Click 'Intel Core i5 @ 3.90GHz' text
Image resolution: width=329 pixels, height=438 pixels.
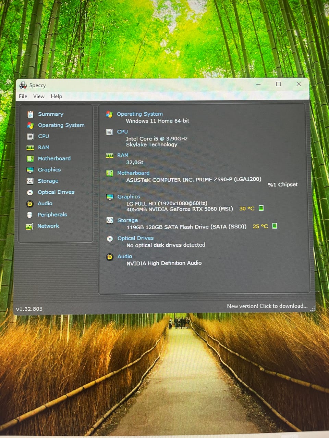coord(157,139)
